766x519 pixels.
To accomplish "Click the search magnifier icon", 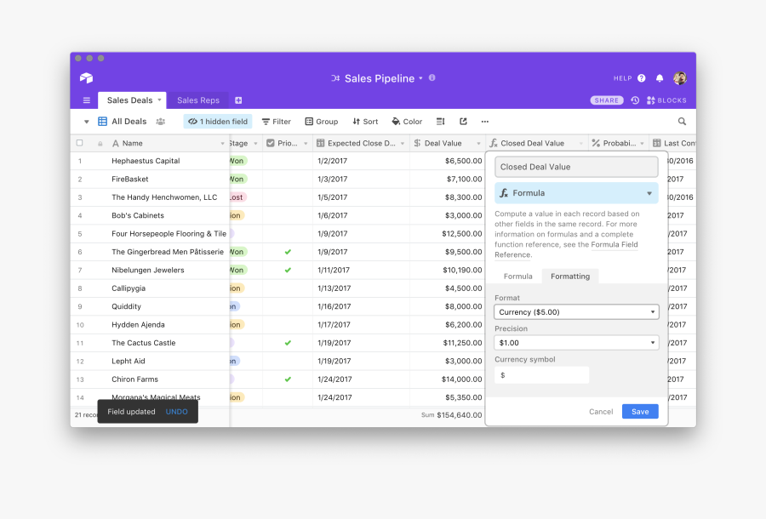I will [x=682, y=122].
